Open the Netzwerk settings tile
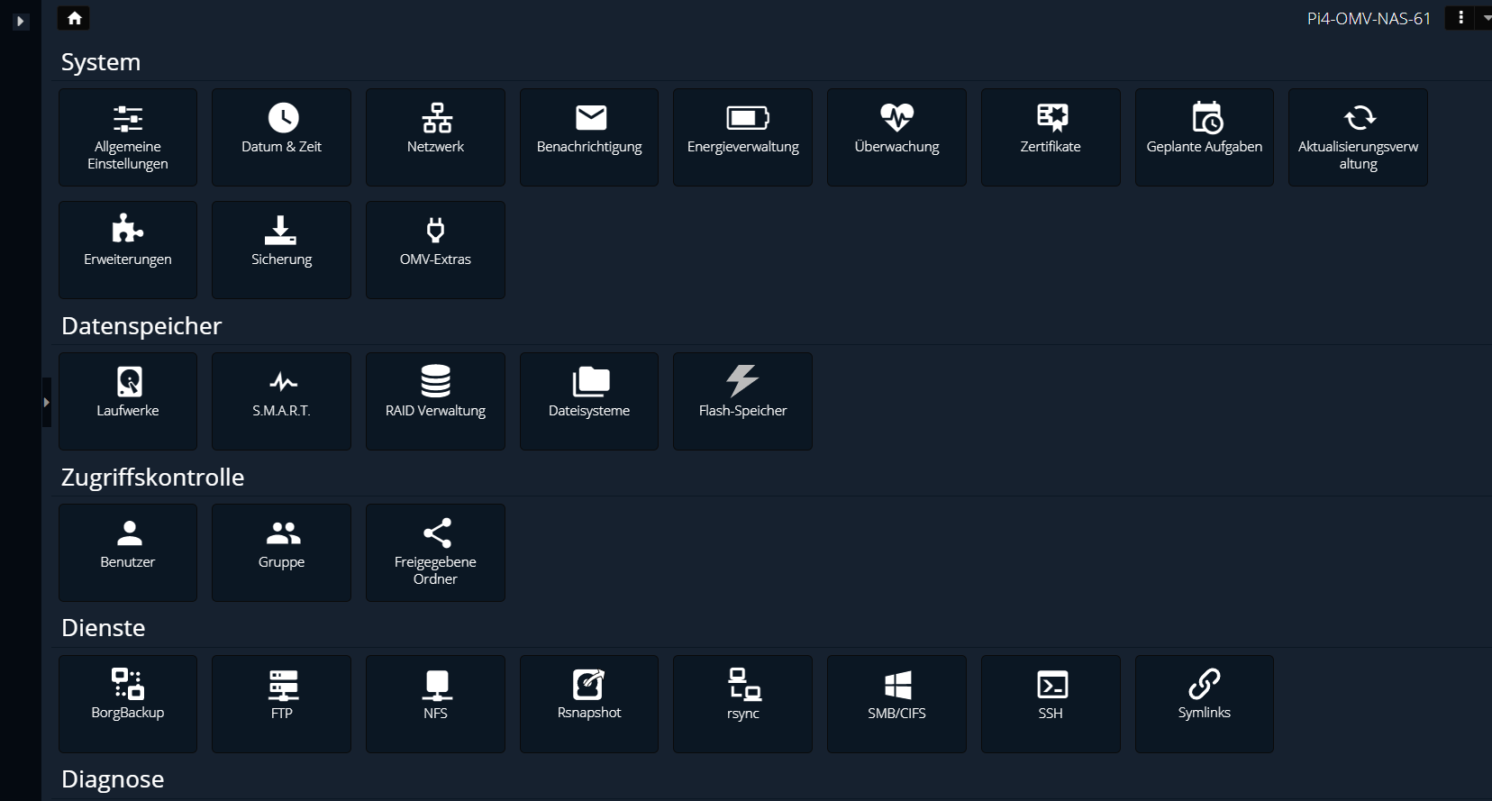The width and height of the screenshot is (1492, 801). coord(435,137)
